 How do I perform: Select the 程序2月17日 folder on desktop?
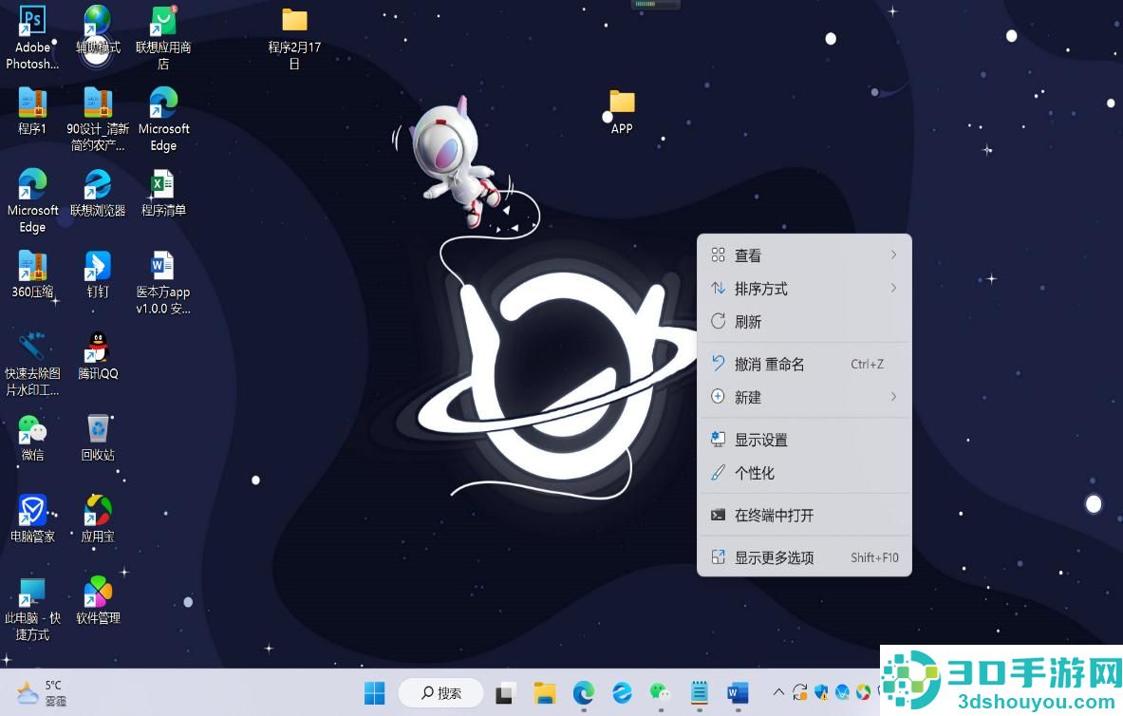(294, 37)
